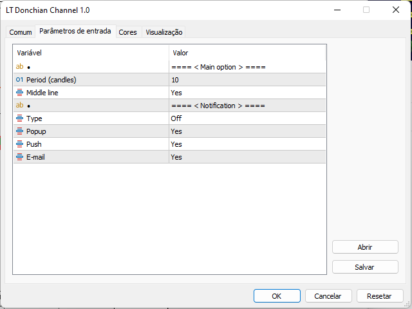Select the E-mail variable label
412x309 pixels.
click(35, 157)
